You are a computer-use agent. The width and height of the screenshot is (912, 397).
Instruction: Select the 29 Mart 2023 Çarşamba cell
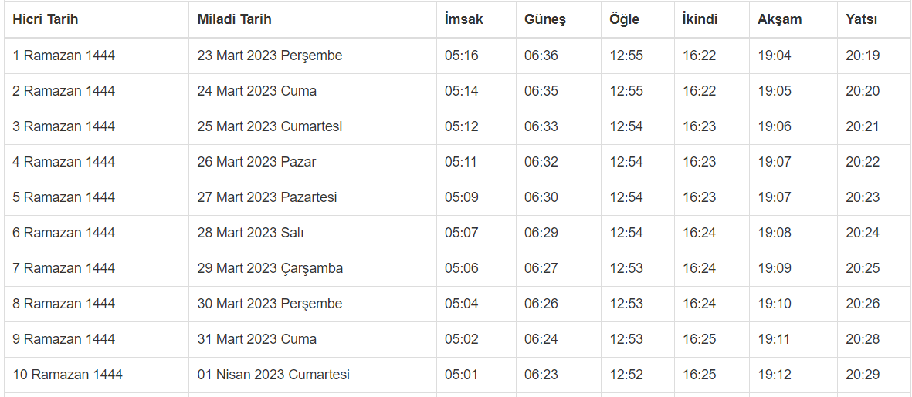[x=270, y=268]
